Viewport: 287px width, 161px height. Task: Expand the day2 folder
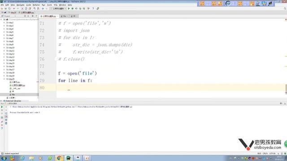[4, 23]
